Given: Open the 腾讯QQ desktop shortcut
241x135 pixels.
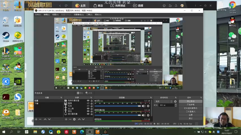Looking at the screenshot, I should 232,22.
